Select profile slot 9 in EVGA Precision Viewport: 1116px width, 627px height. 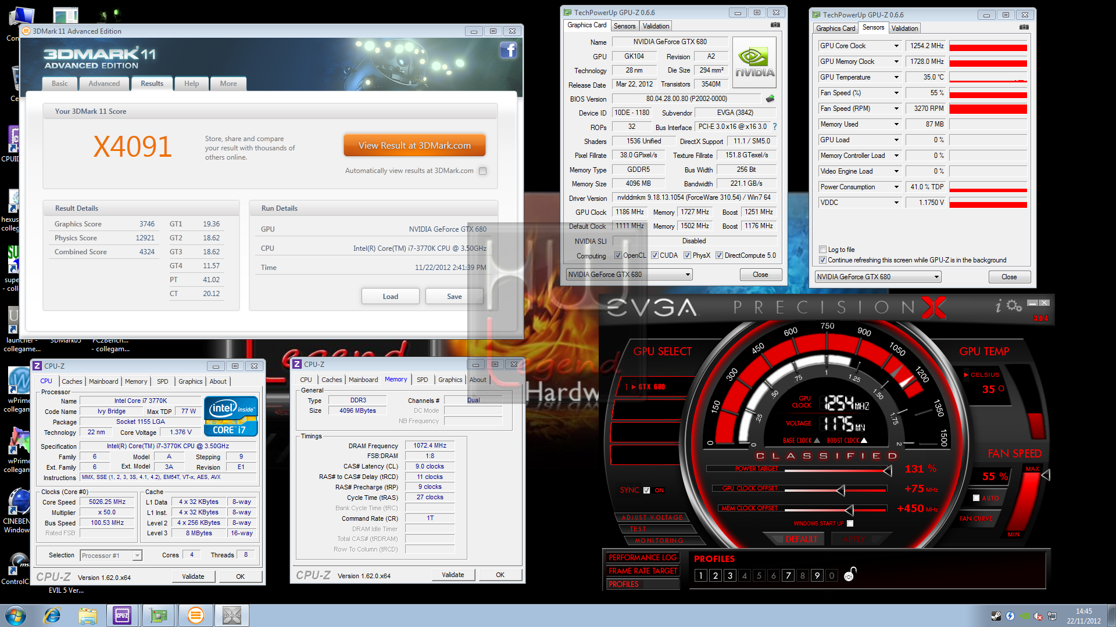[x=817, y=575]
